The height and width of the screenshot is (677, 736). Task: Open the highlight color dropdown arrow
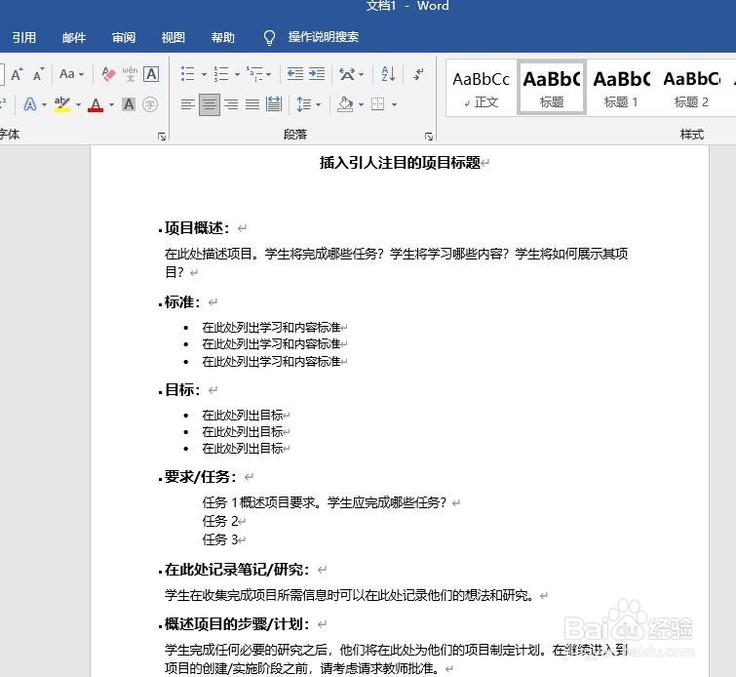click(x=78, y=104)
